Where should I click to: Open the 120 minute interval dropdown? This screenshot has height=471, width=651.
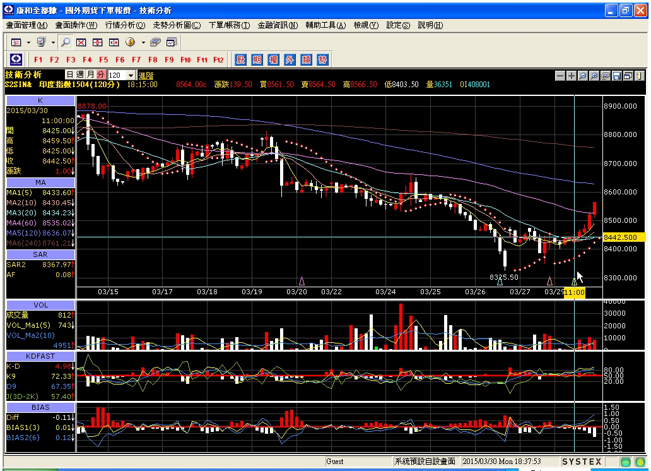131,75
